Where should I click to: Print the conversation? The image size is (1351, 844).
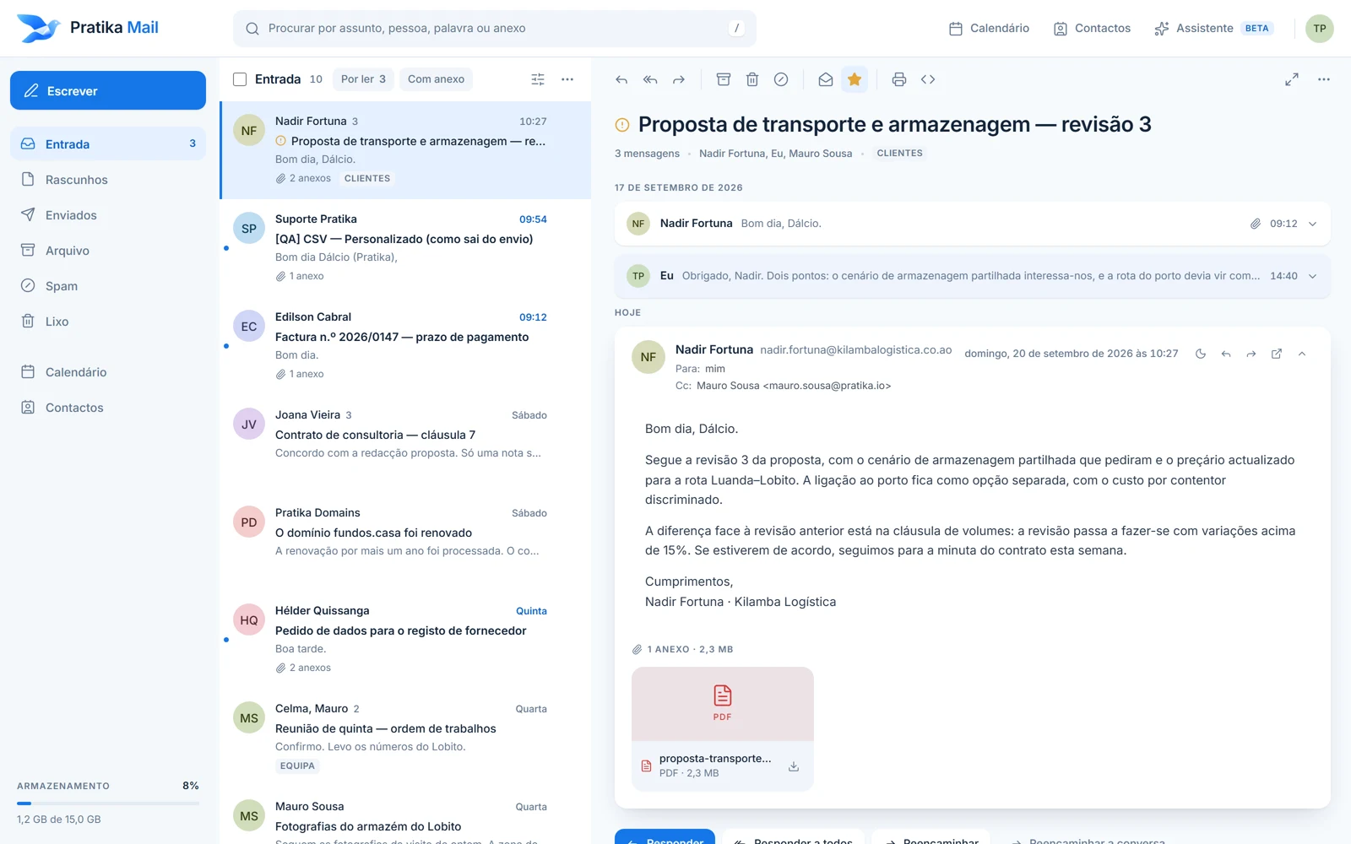coord(899,79)
